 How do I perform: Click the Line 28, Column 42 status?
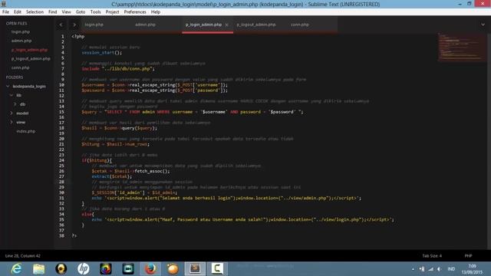pyautogui.click(x=22, y=255)
